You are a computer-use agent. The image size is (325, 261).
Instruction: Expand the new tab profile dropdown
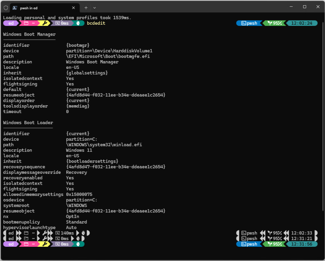[x=94, y=7]
